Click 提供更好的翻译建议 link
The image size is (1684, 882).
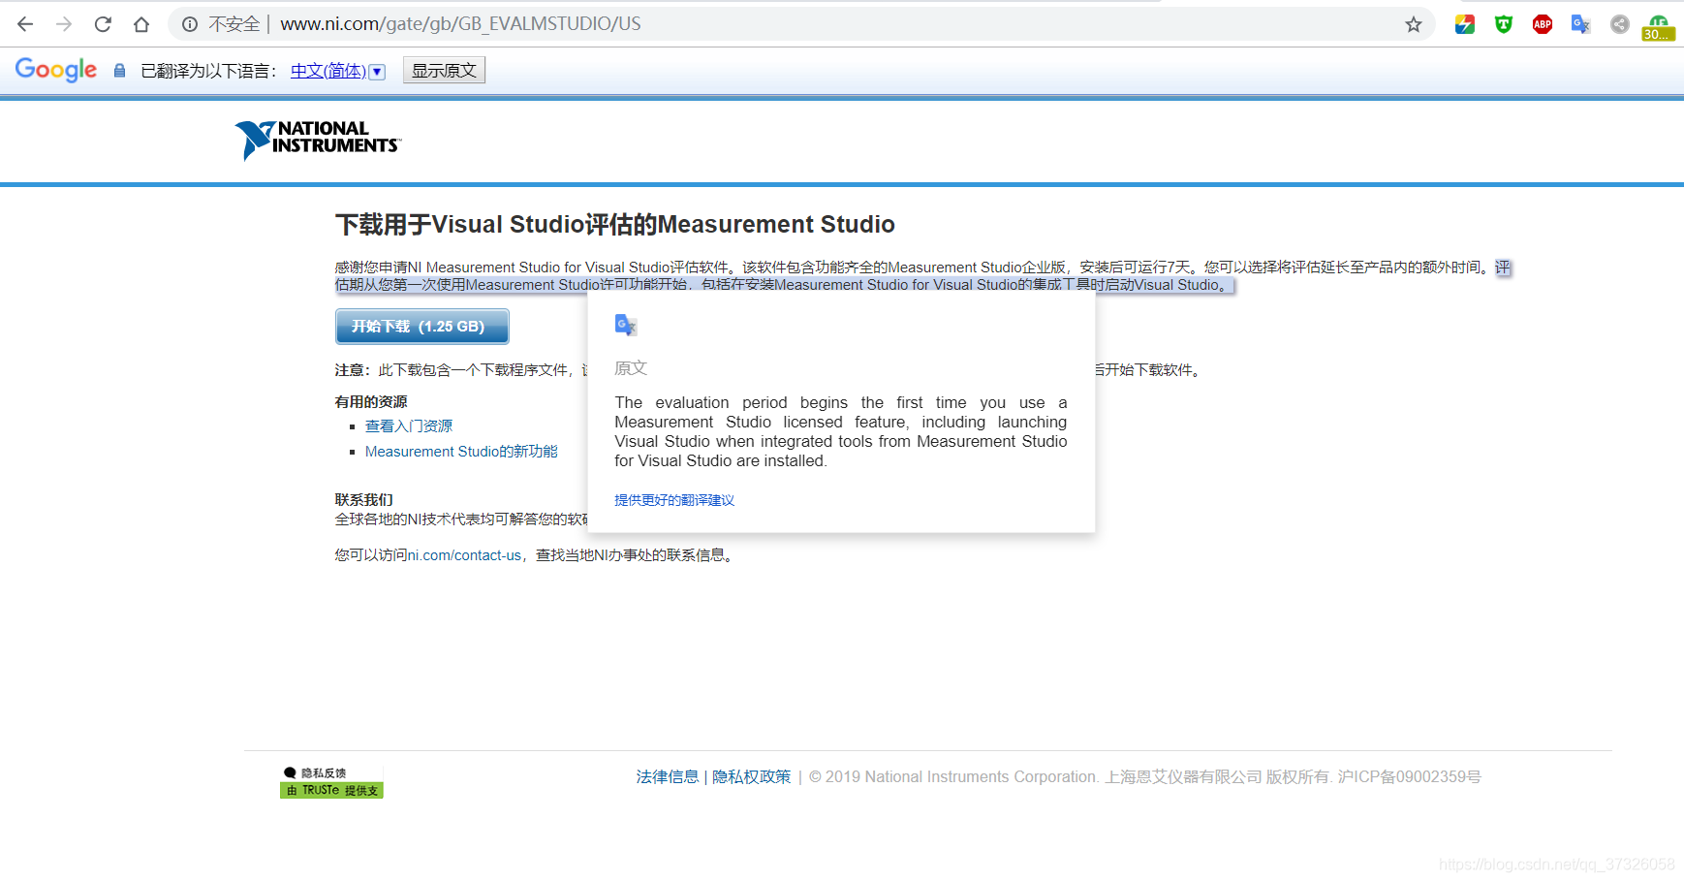[674, 500]
